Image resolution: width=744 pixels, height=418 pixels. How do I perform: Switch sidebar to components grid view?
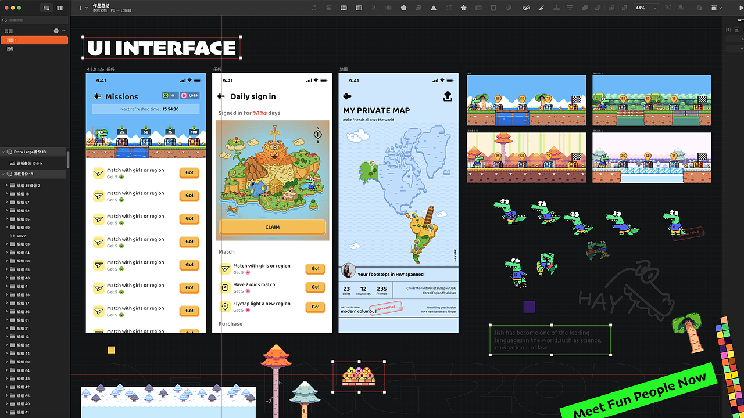pyautogui.click(x=59, y=8)
